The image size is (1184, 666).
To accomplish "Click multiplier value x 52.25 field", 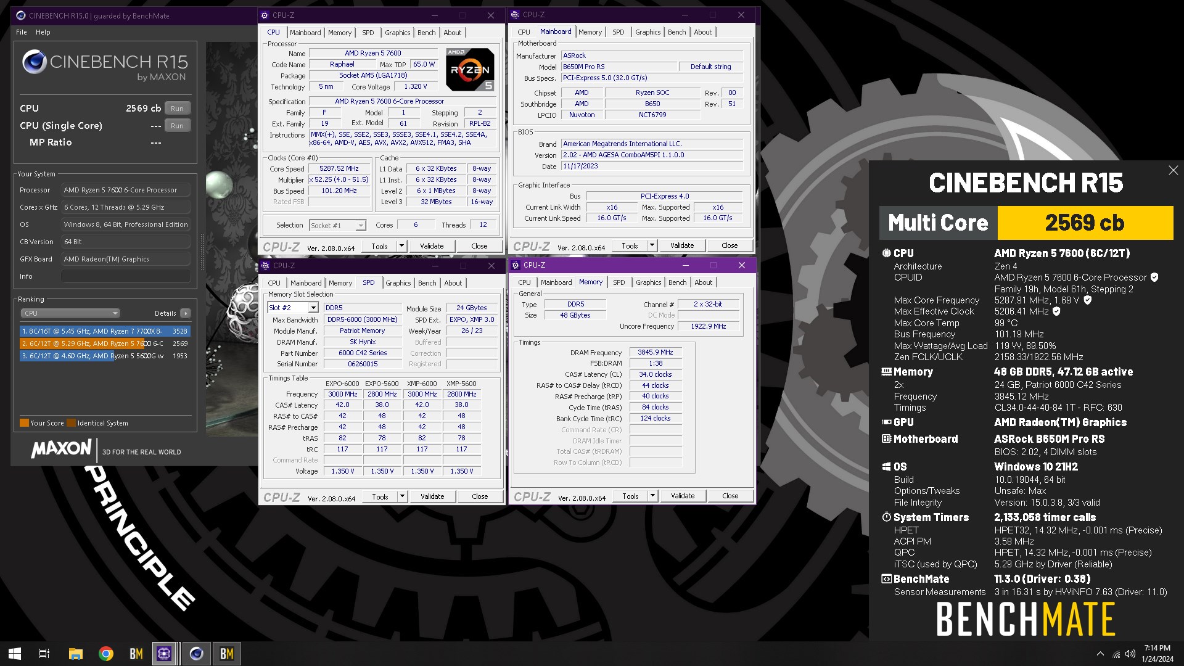I will tap(339, 180).
